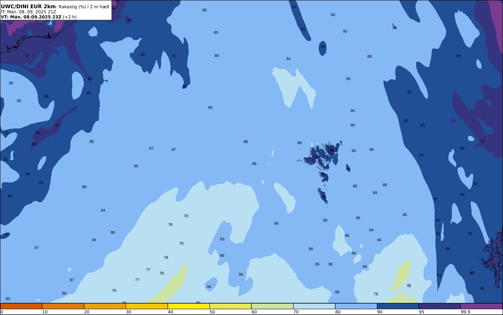Select the 'VT: Mán. 08.09.2025 23Z' line
The width and height of the screenshot is (503, 315).
[x=31, y=17]
